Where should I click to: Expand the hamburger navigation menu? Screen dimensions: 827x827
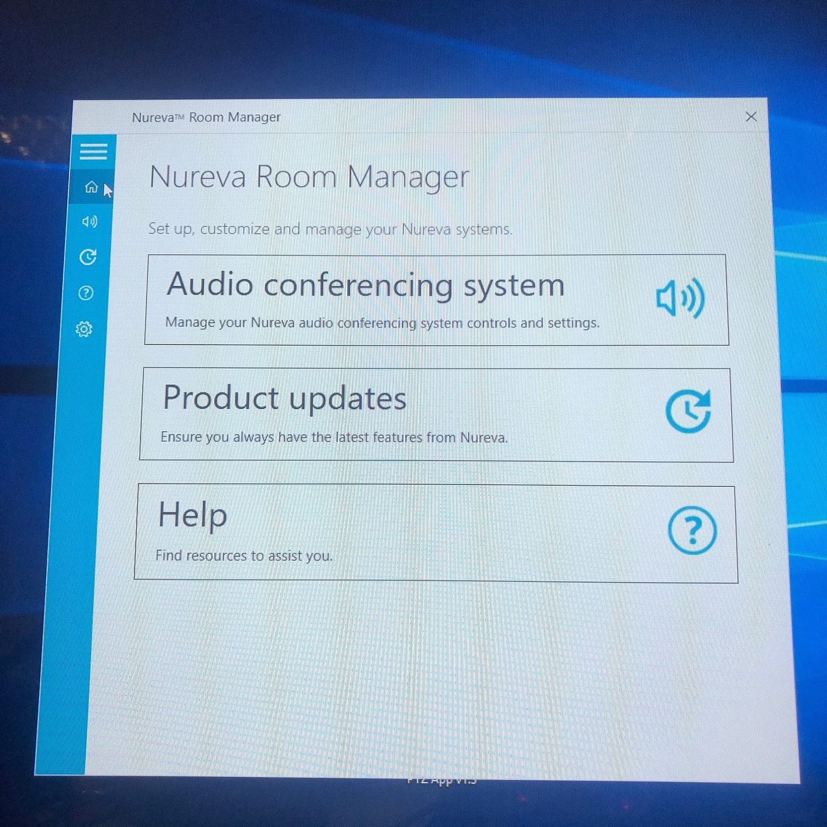(x=93, y=152)
